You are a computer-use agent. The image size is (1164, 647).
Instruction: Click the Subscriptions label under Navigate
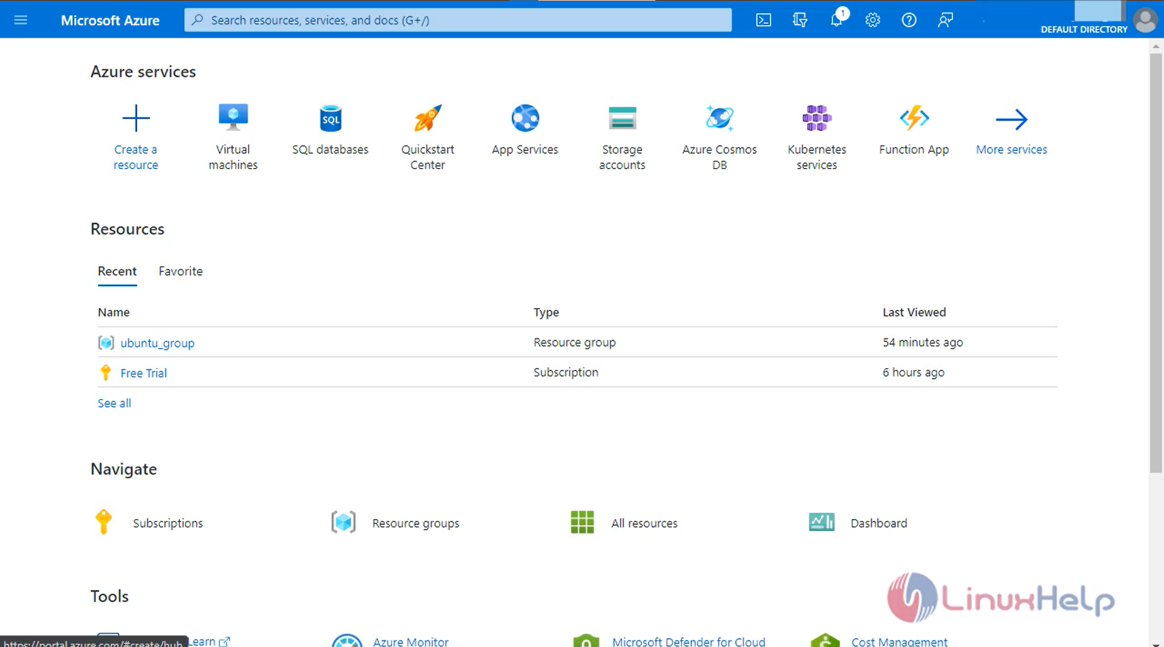(x=168, y=523)
